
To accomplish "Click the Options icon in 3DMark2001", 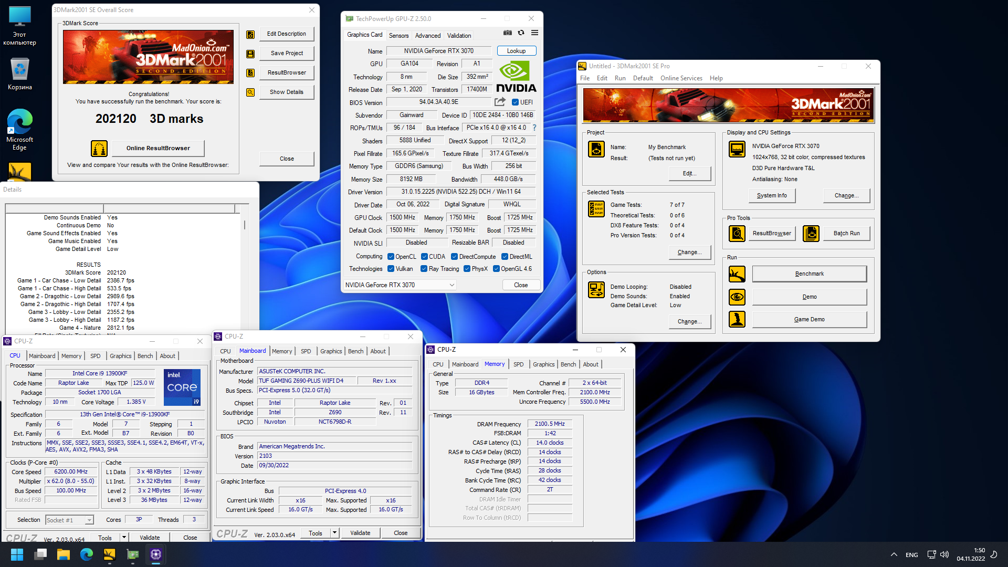I will (x=596, y=290).
